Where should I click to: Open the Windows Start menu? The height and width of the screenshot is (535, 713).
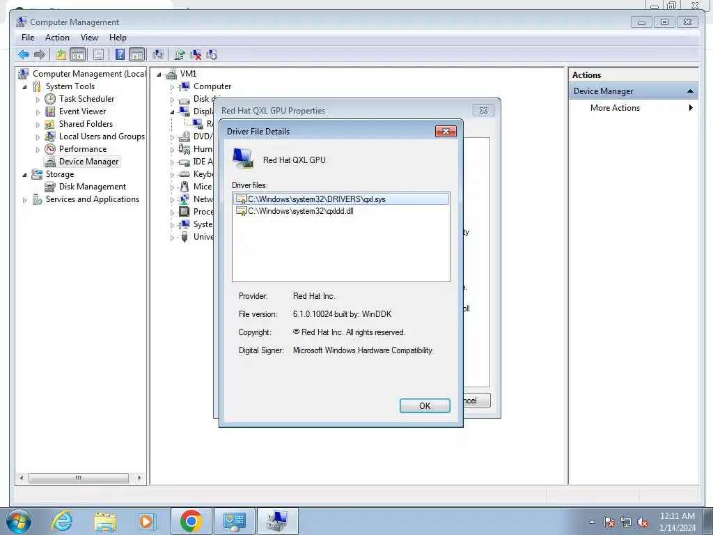pos(19,521)
